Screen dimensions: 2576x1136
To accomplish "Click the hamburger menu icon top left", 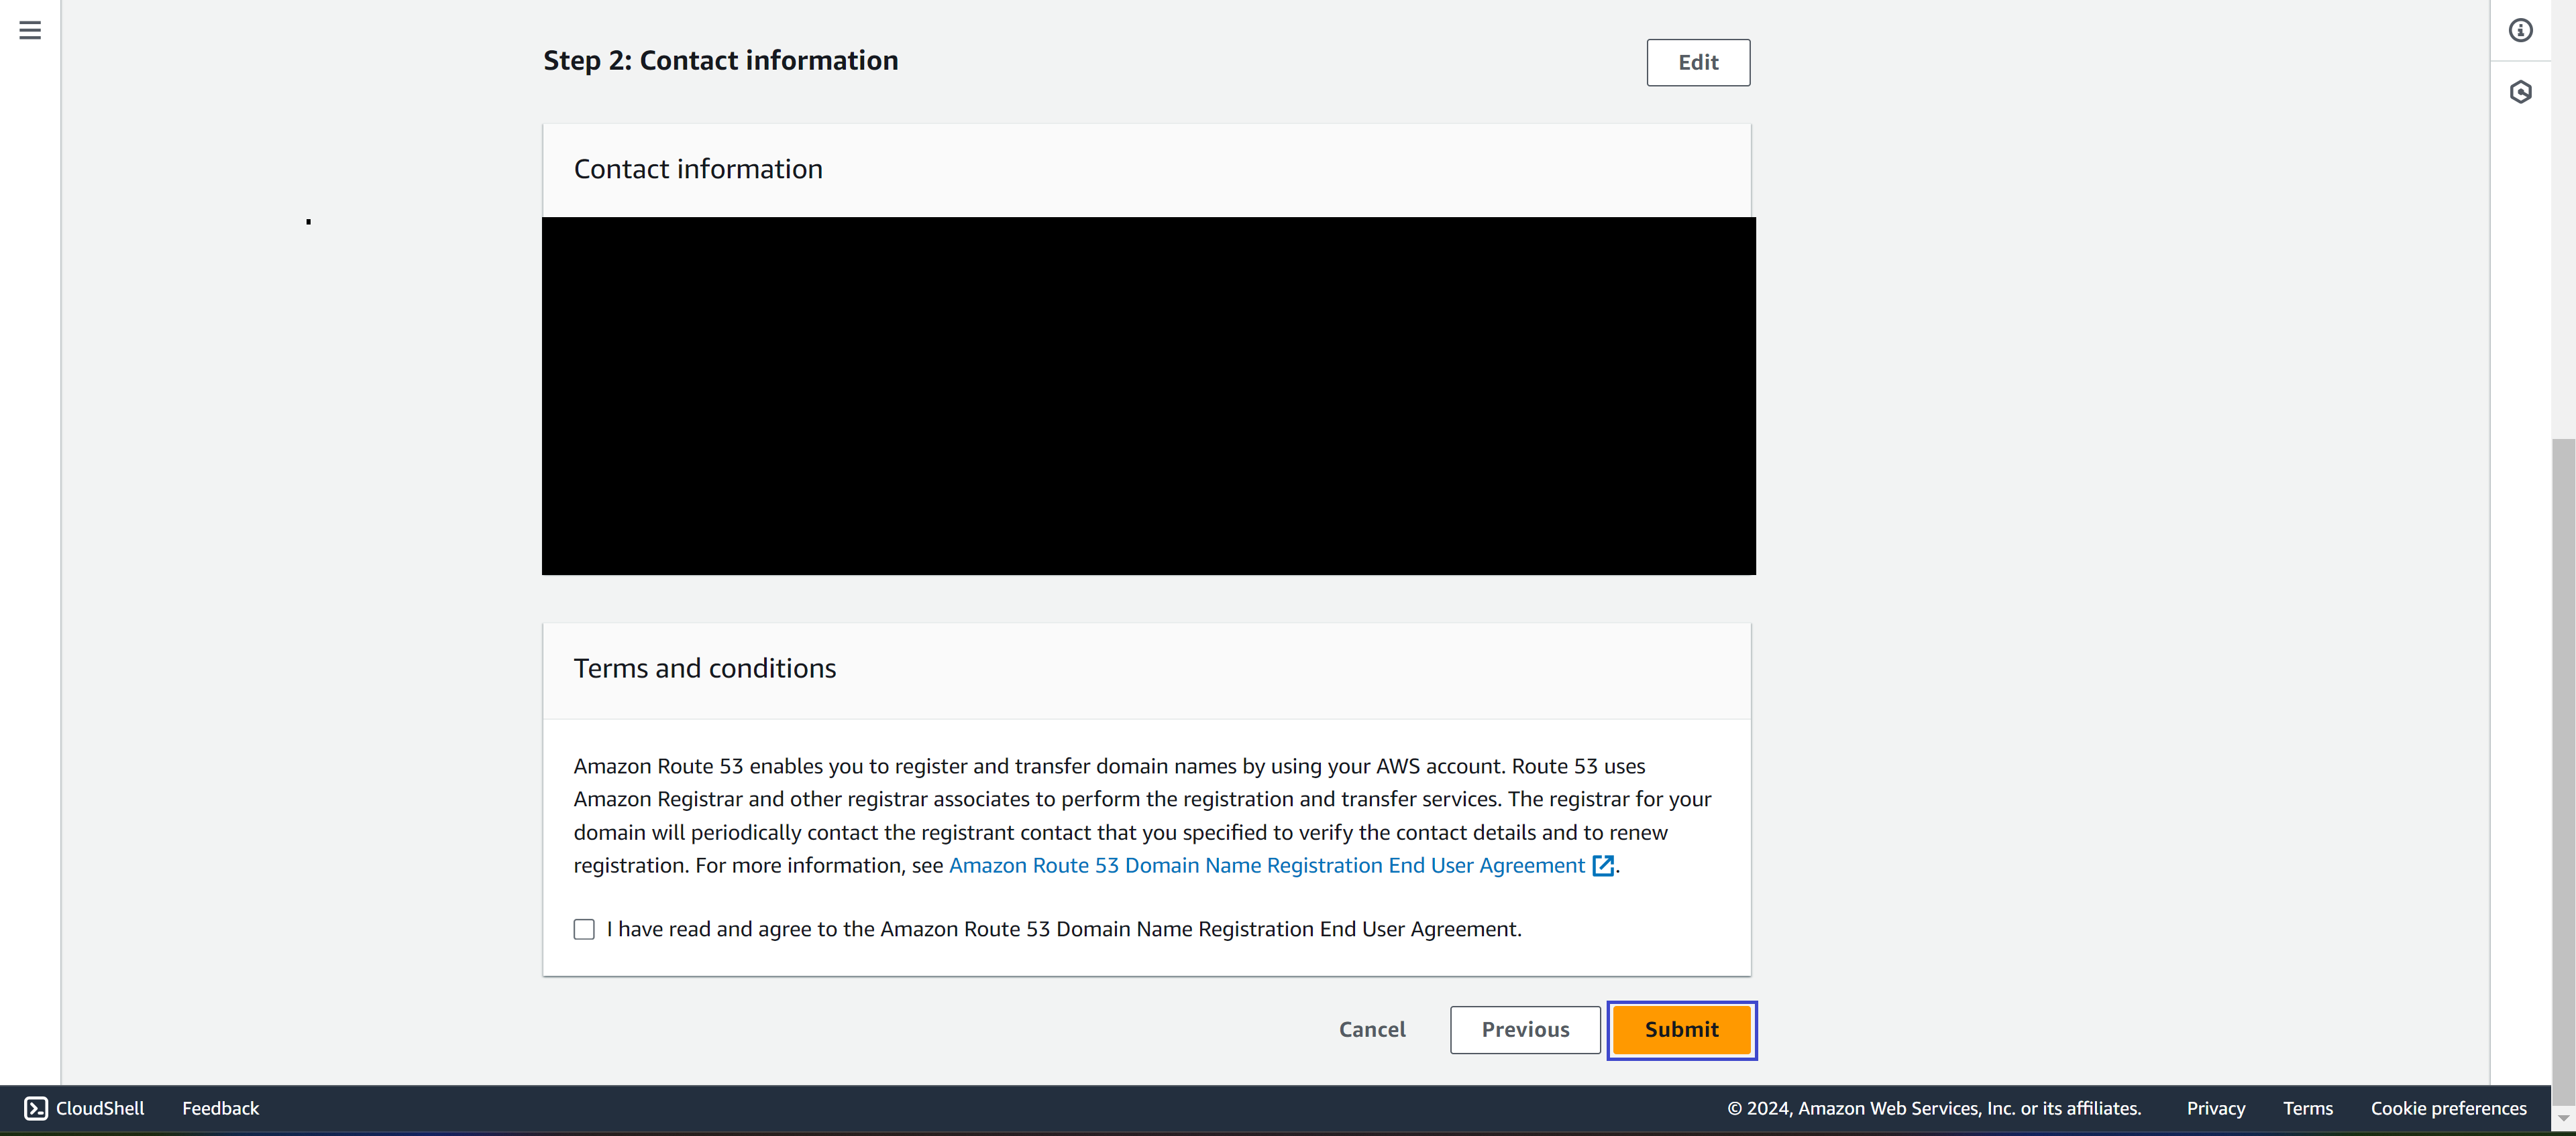I will point(30,29).
